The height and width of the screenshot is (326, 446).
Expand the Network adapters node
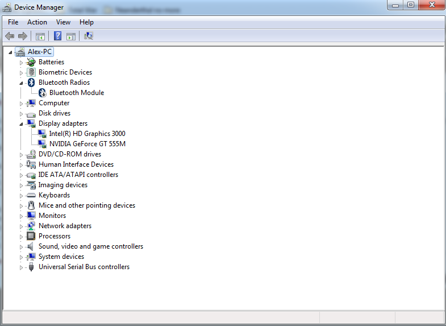pyautogui.click(x=22, y=226)
